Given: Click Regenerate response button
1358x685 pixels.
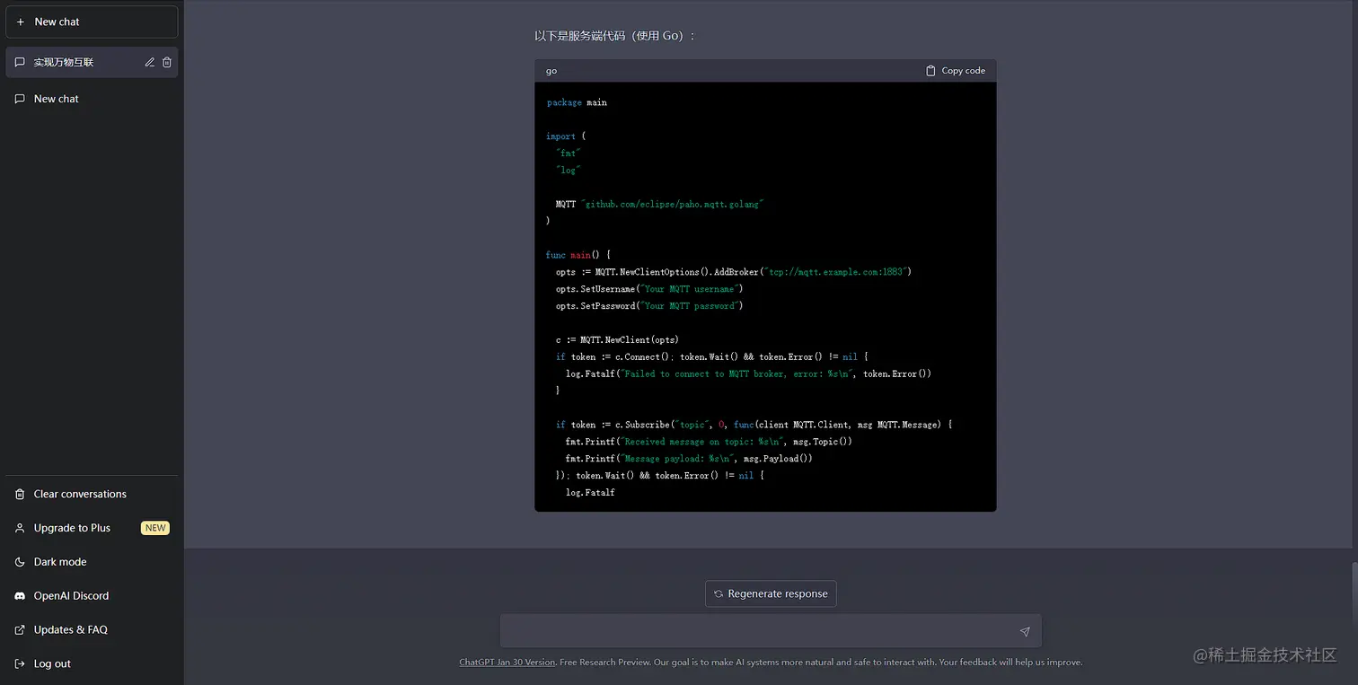Looking at the screenshot, I should click(771, 593).
